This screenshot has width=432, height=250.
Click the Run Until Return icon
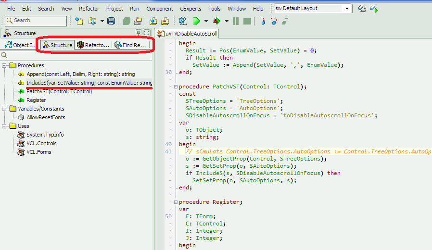point(285,21)
